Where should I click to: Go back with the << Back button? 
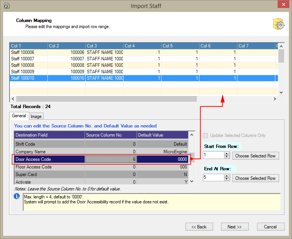coord(199,227)
